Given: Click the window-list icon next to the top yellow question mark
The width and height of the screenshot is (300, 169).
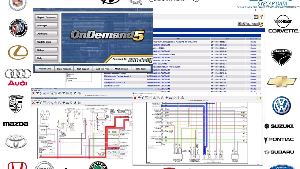Looking at the screenshot, I should pos(256,17).
